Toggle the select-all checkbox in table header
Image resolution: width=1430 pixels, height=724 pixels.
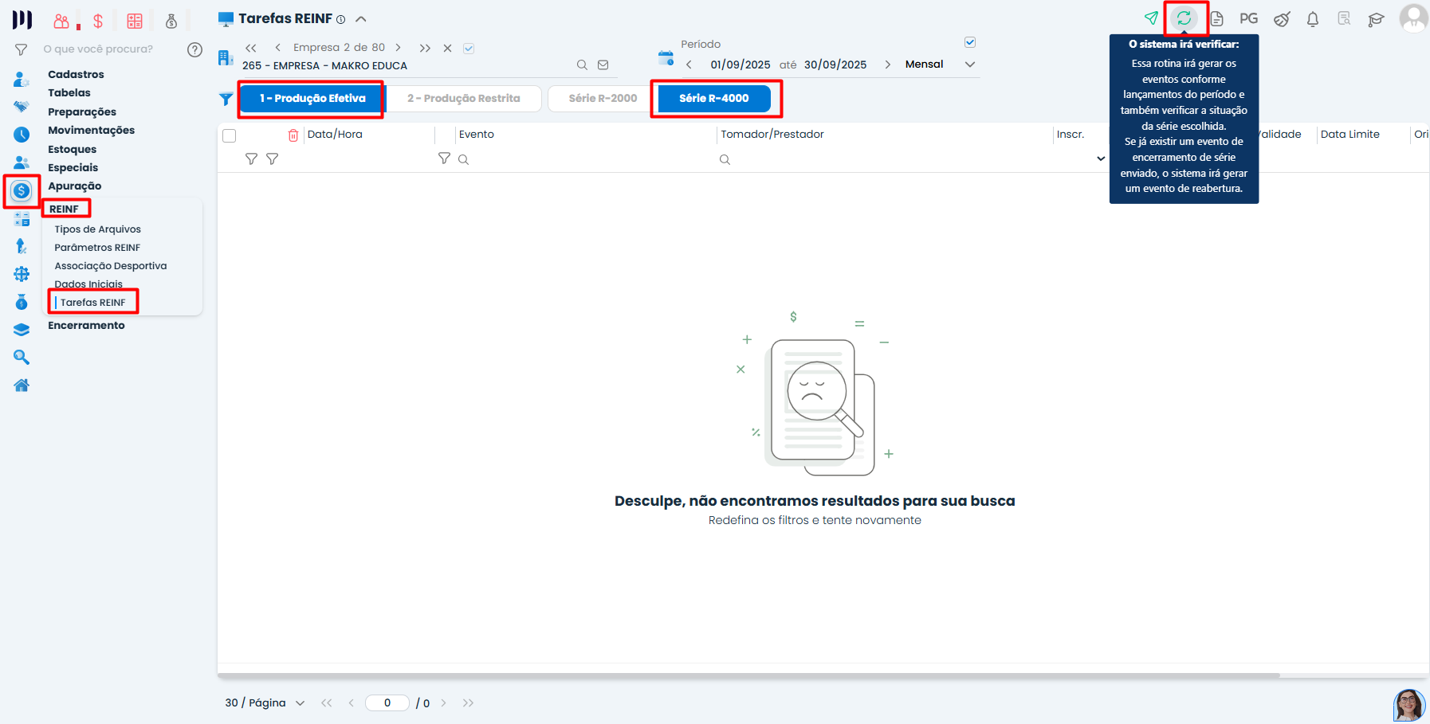230,135
